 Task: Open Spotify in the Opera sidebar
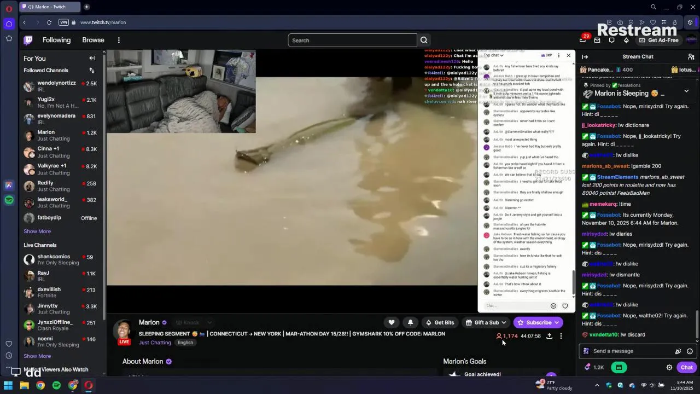[9, 200]
